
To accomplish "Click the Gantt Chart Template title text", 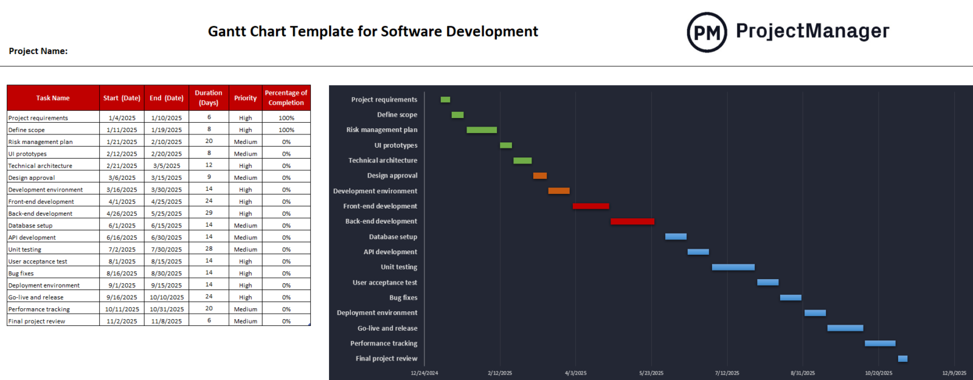I will [x=373, y=32].
